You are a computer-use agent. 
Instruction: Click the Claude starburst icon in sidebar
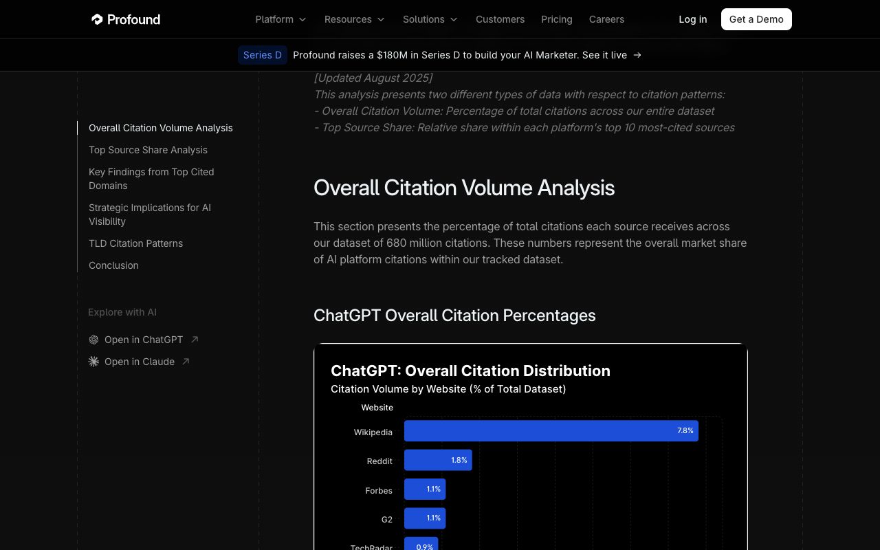pyautogui.click(x=93, y=362)
